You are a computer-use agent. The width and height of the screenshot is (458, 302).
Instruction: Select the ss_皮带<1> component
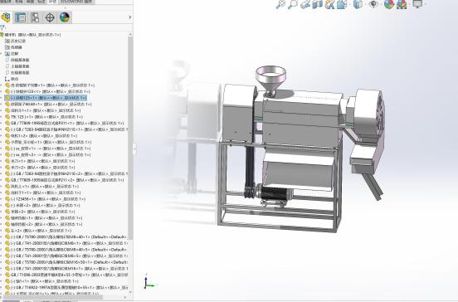[x=47, y=149]
